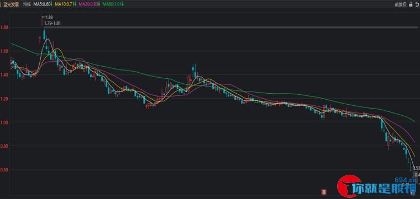
Task: Click the small icon beside stock name
Action: [1, 4]
